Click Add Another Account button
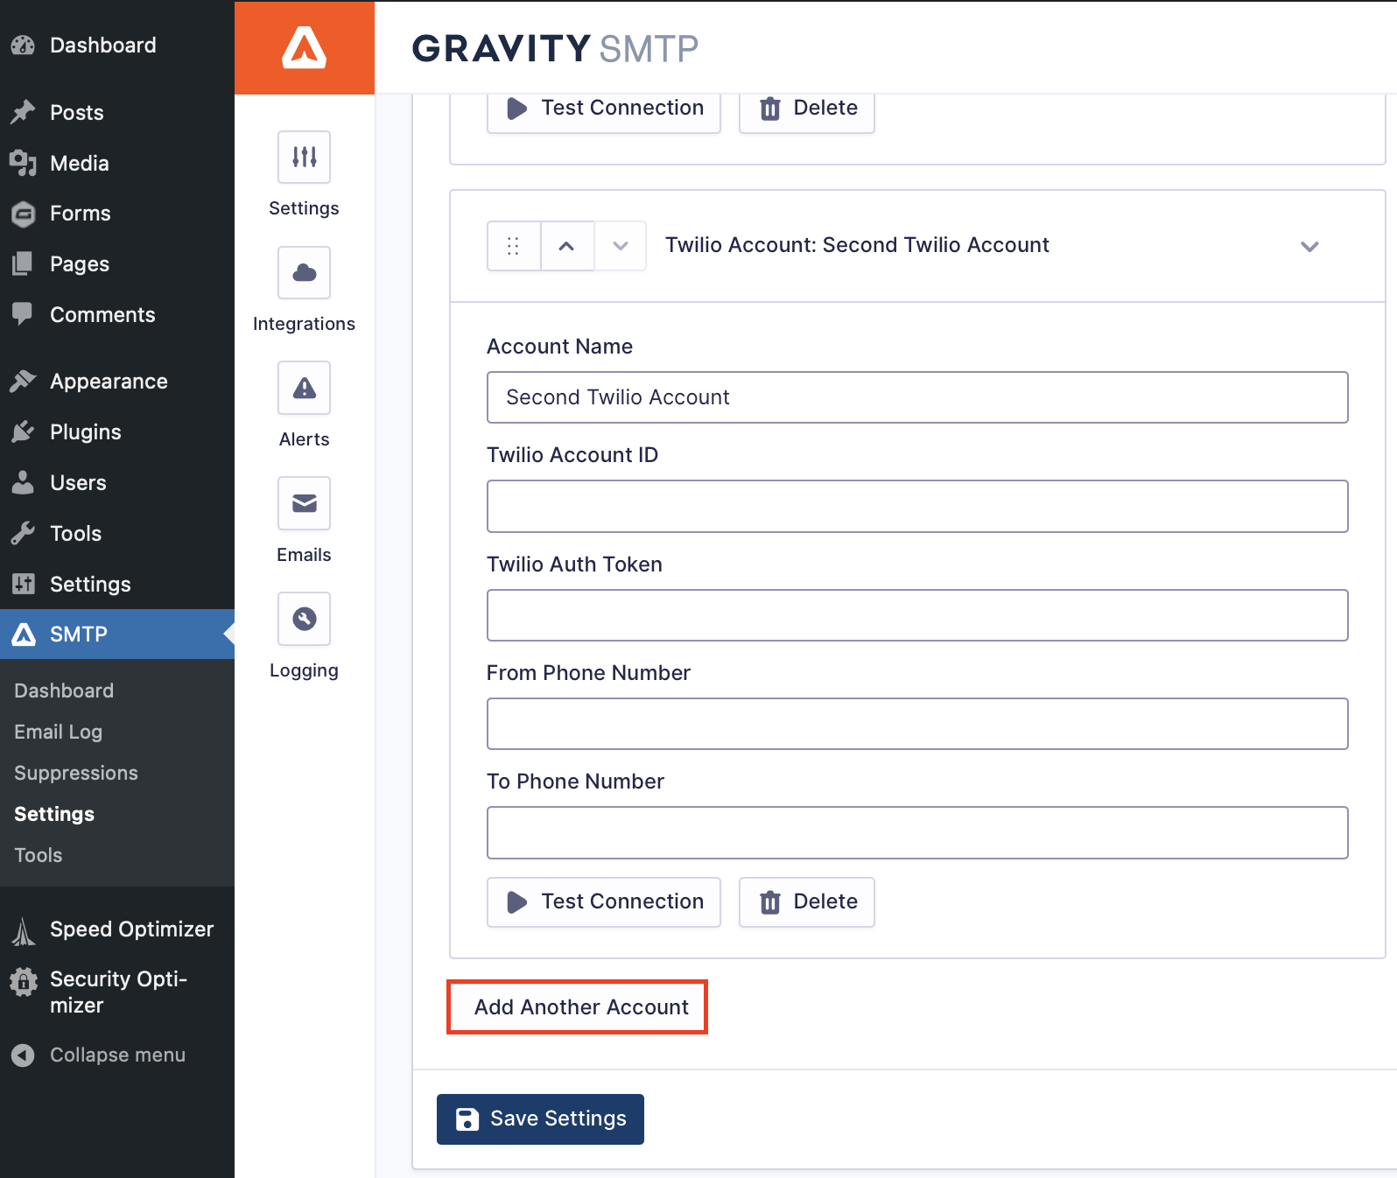 click(x=577, y=1007)
